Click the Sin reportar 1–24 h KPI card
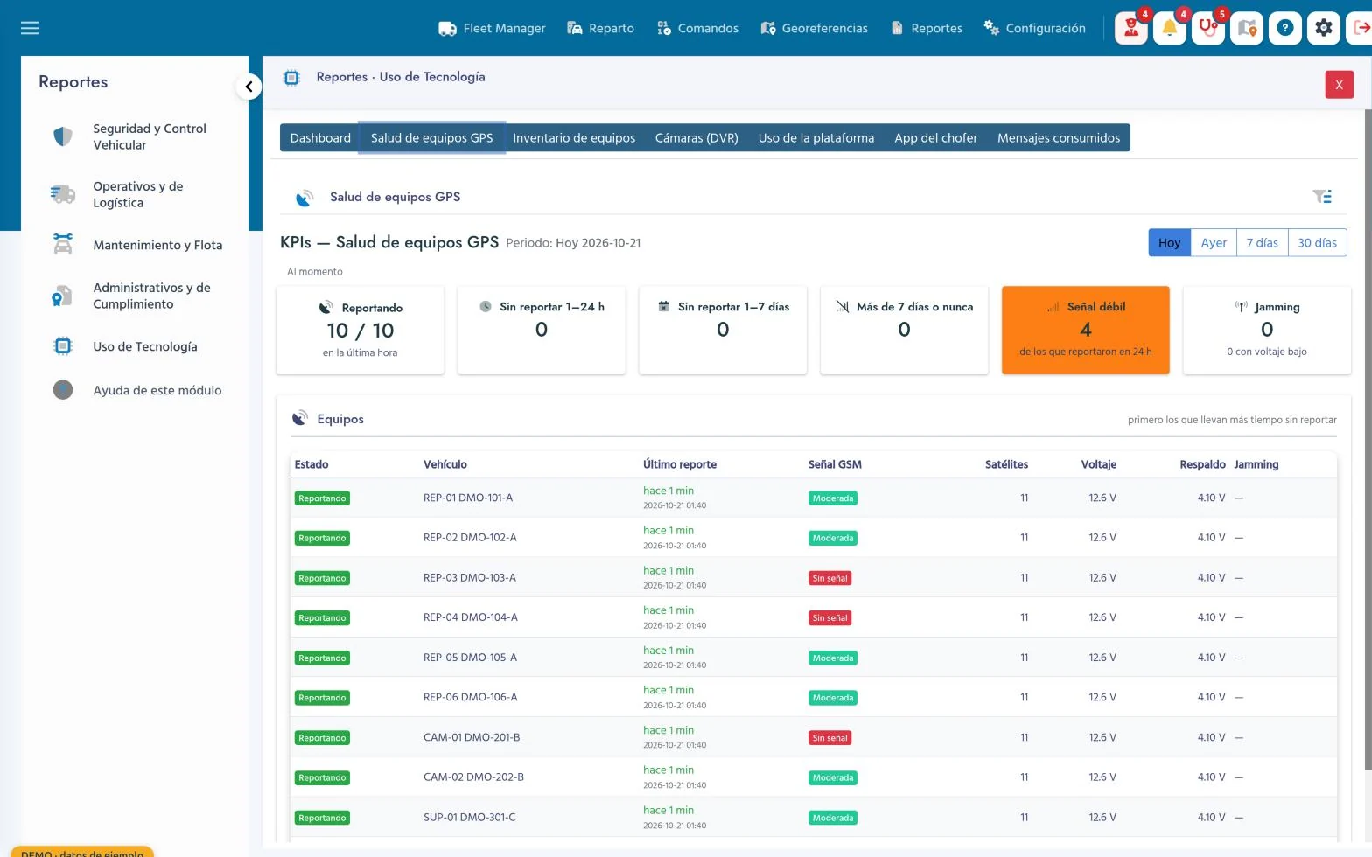This screenshot has width=1372, height=857. (x=542, y=331)
